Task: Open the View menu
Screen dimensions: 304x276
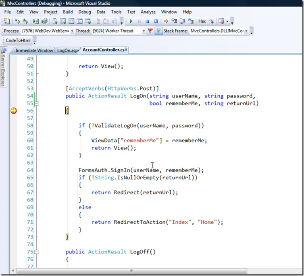Action: 34,12
